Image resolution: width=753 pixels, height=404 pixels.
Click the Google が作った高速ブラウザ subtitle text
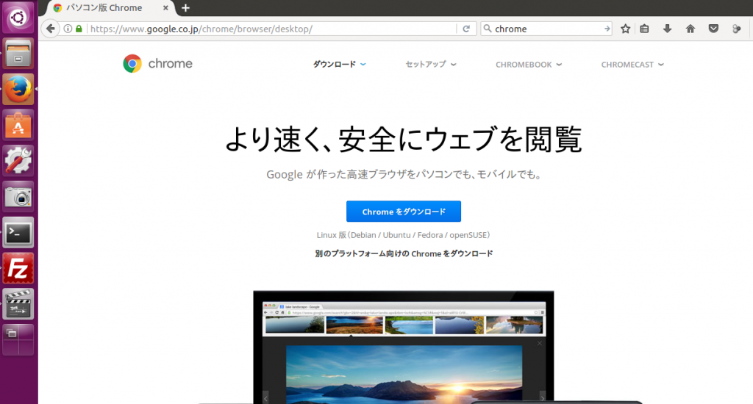(x=404, y=174)
